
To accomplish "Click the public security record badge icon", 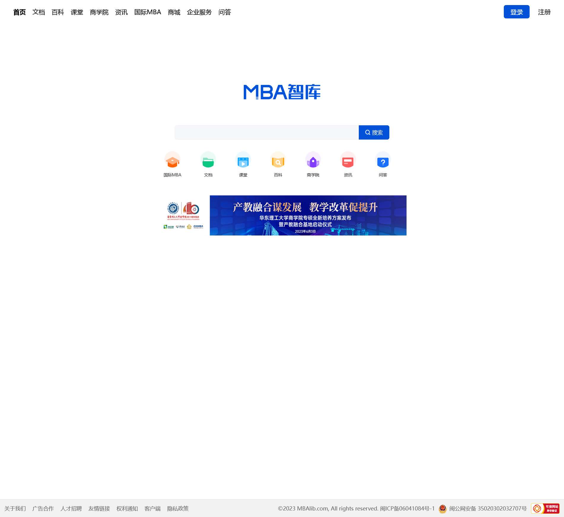I will click(442, 508).
